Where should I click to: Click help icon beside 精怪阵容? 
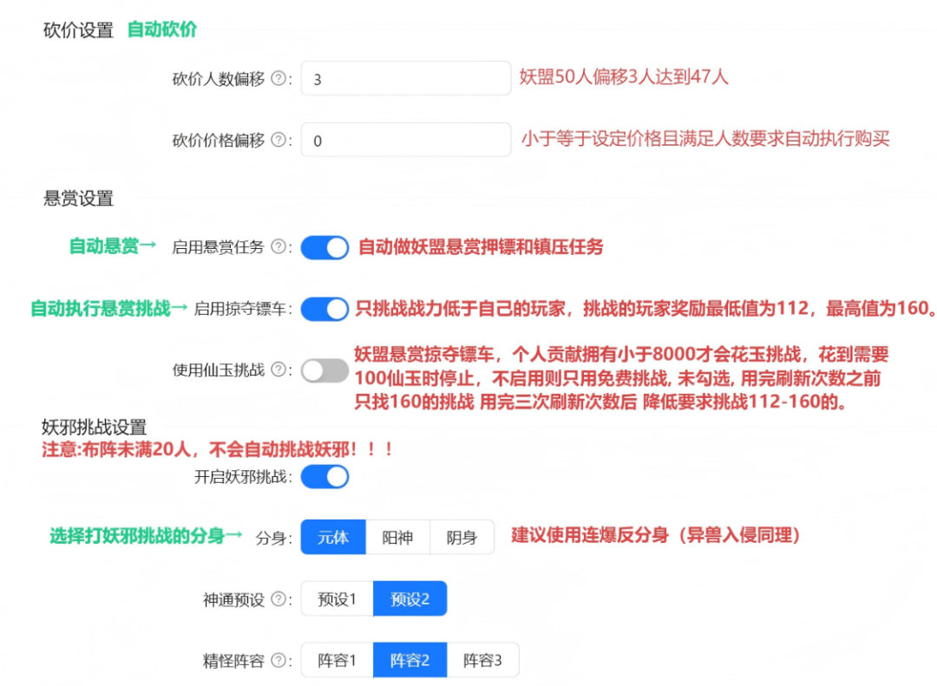click(x=278, y=661)
